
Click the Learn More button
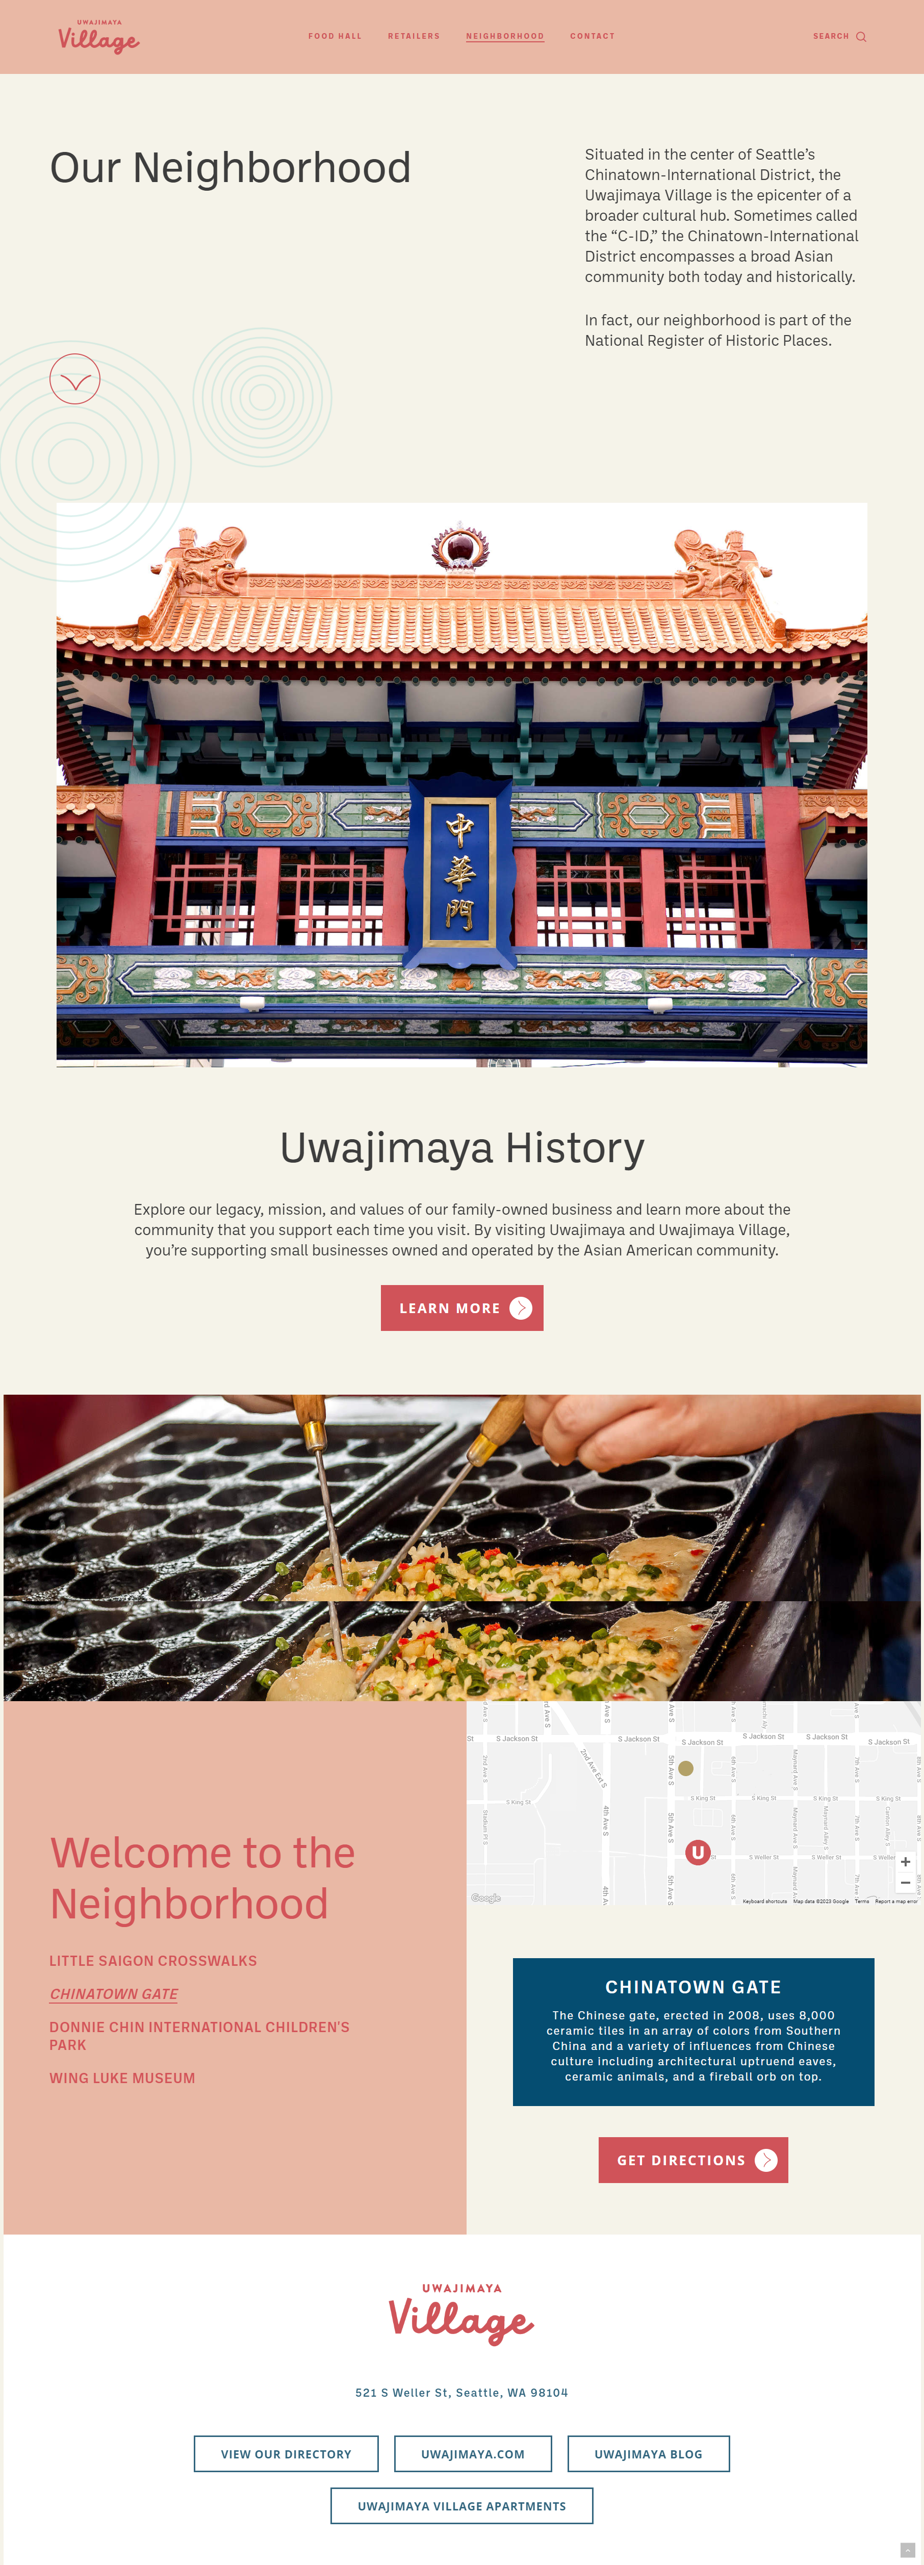[462, 1307]
